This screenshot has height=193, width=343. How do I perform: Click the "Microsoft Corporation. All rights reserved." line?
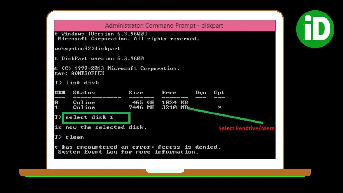(129, 39)
